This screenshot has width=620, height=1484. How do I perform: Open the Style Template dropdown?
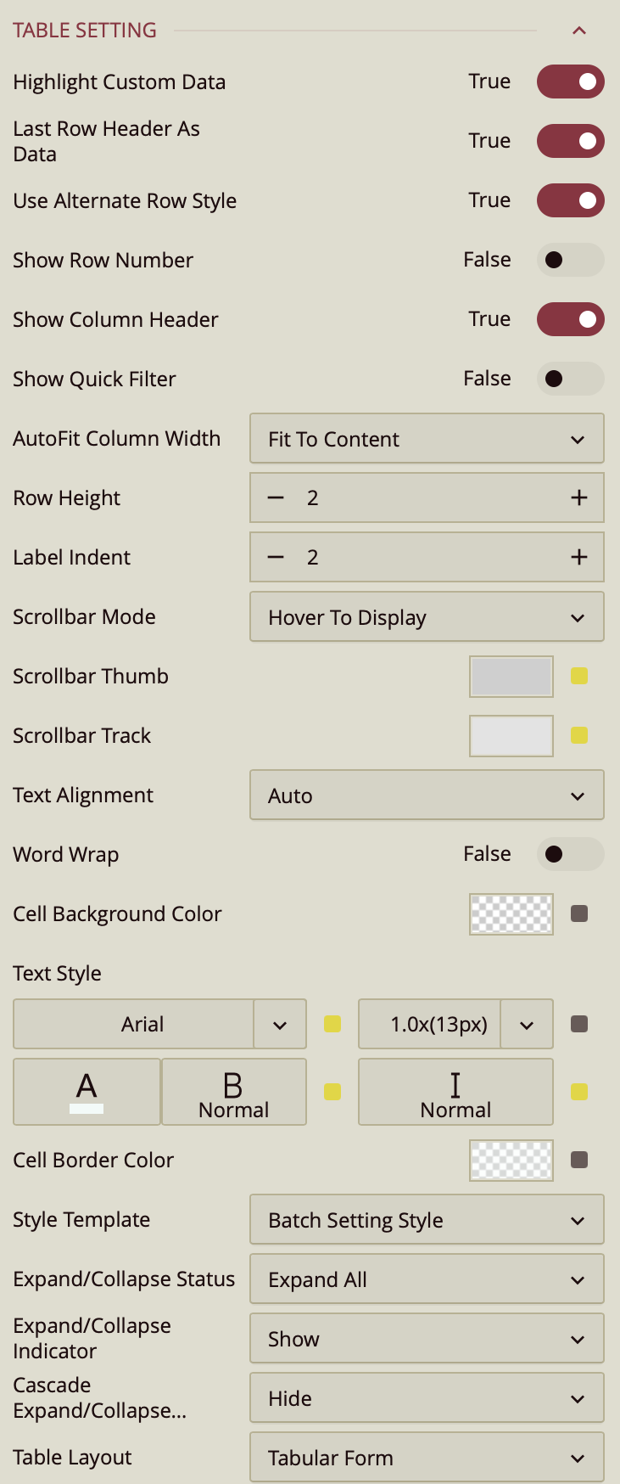click(427, 1220)
